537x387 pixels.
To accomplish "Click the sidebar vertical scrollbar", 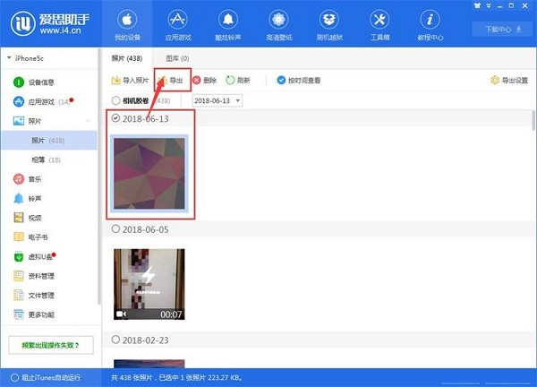I will [x=99, y=176].
